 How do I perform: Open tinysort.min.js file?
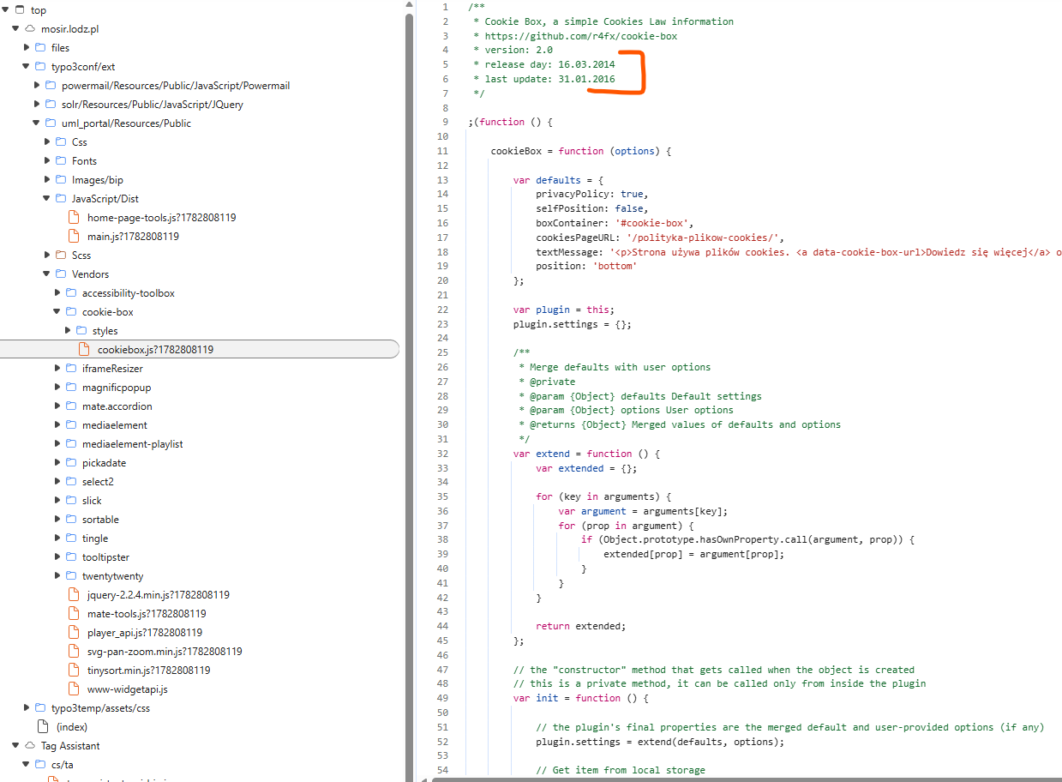(x=148, y=670)
